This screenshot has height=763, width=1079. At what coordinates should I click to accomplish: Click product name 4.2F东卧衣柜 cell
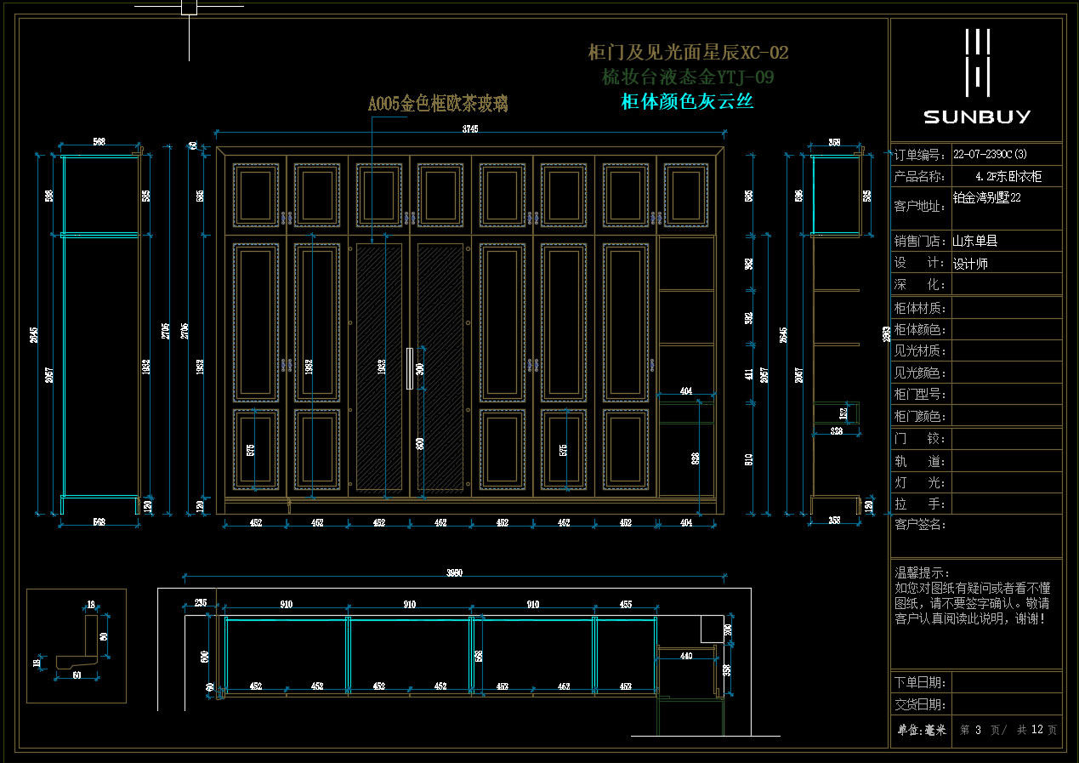coord(1008,177)
